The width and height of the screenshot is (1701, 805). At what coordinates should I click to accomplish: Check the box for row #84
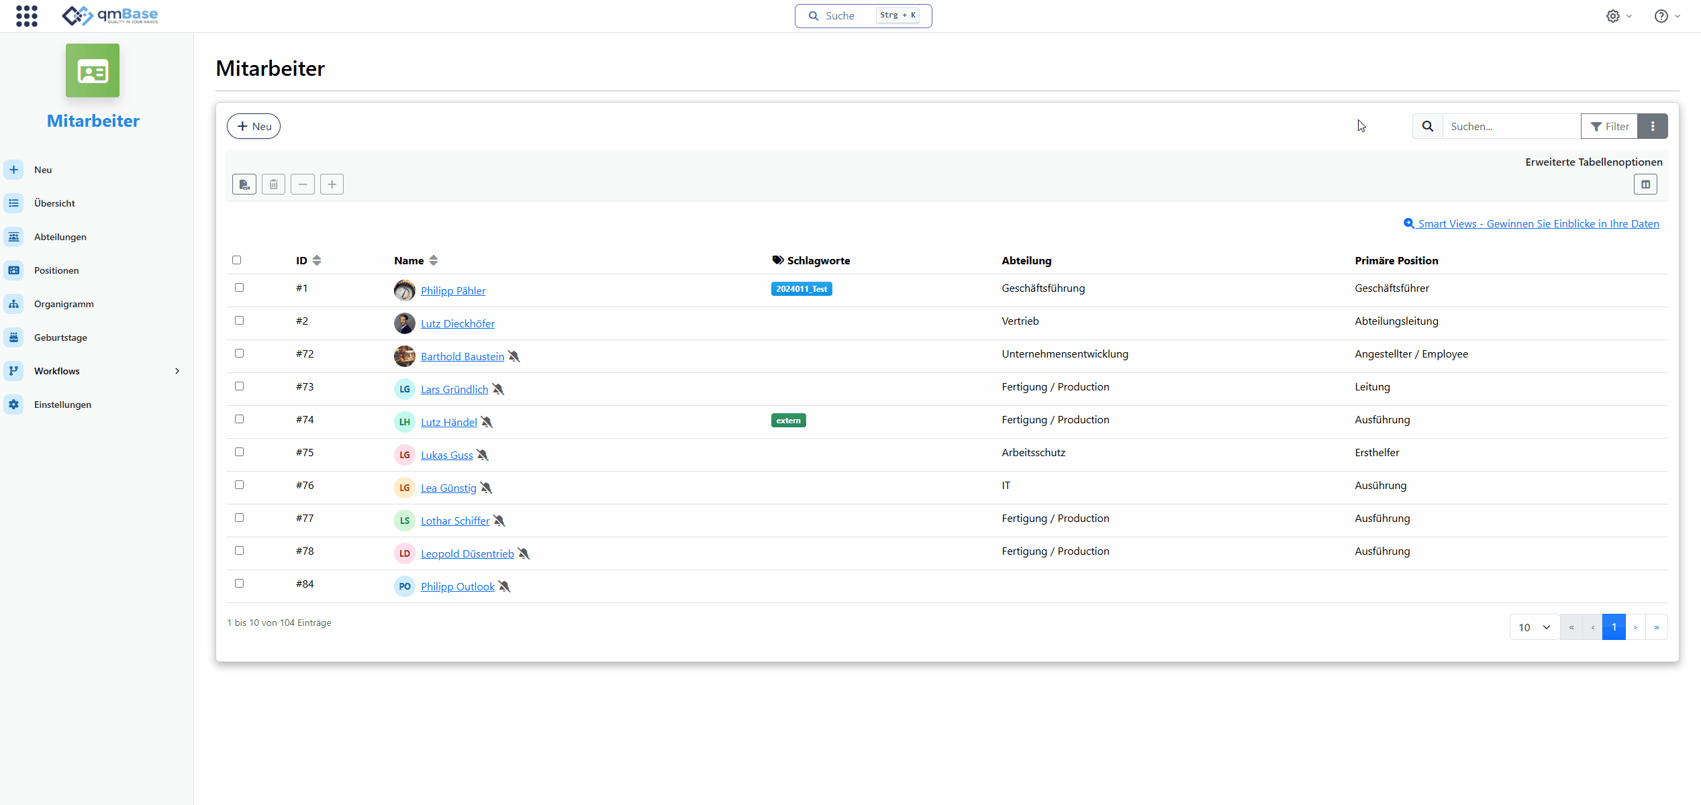pyautogui.click(x=239, y=583)
